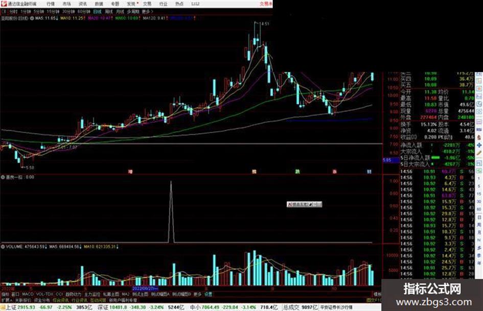The width and height of the screenshot is (483, 311).
Task: Select the 30分钟 period tab
Action: [x=68, y=11]
